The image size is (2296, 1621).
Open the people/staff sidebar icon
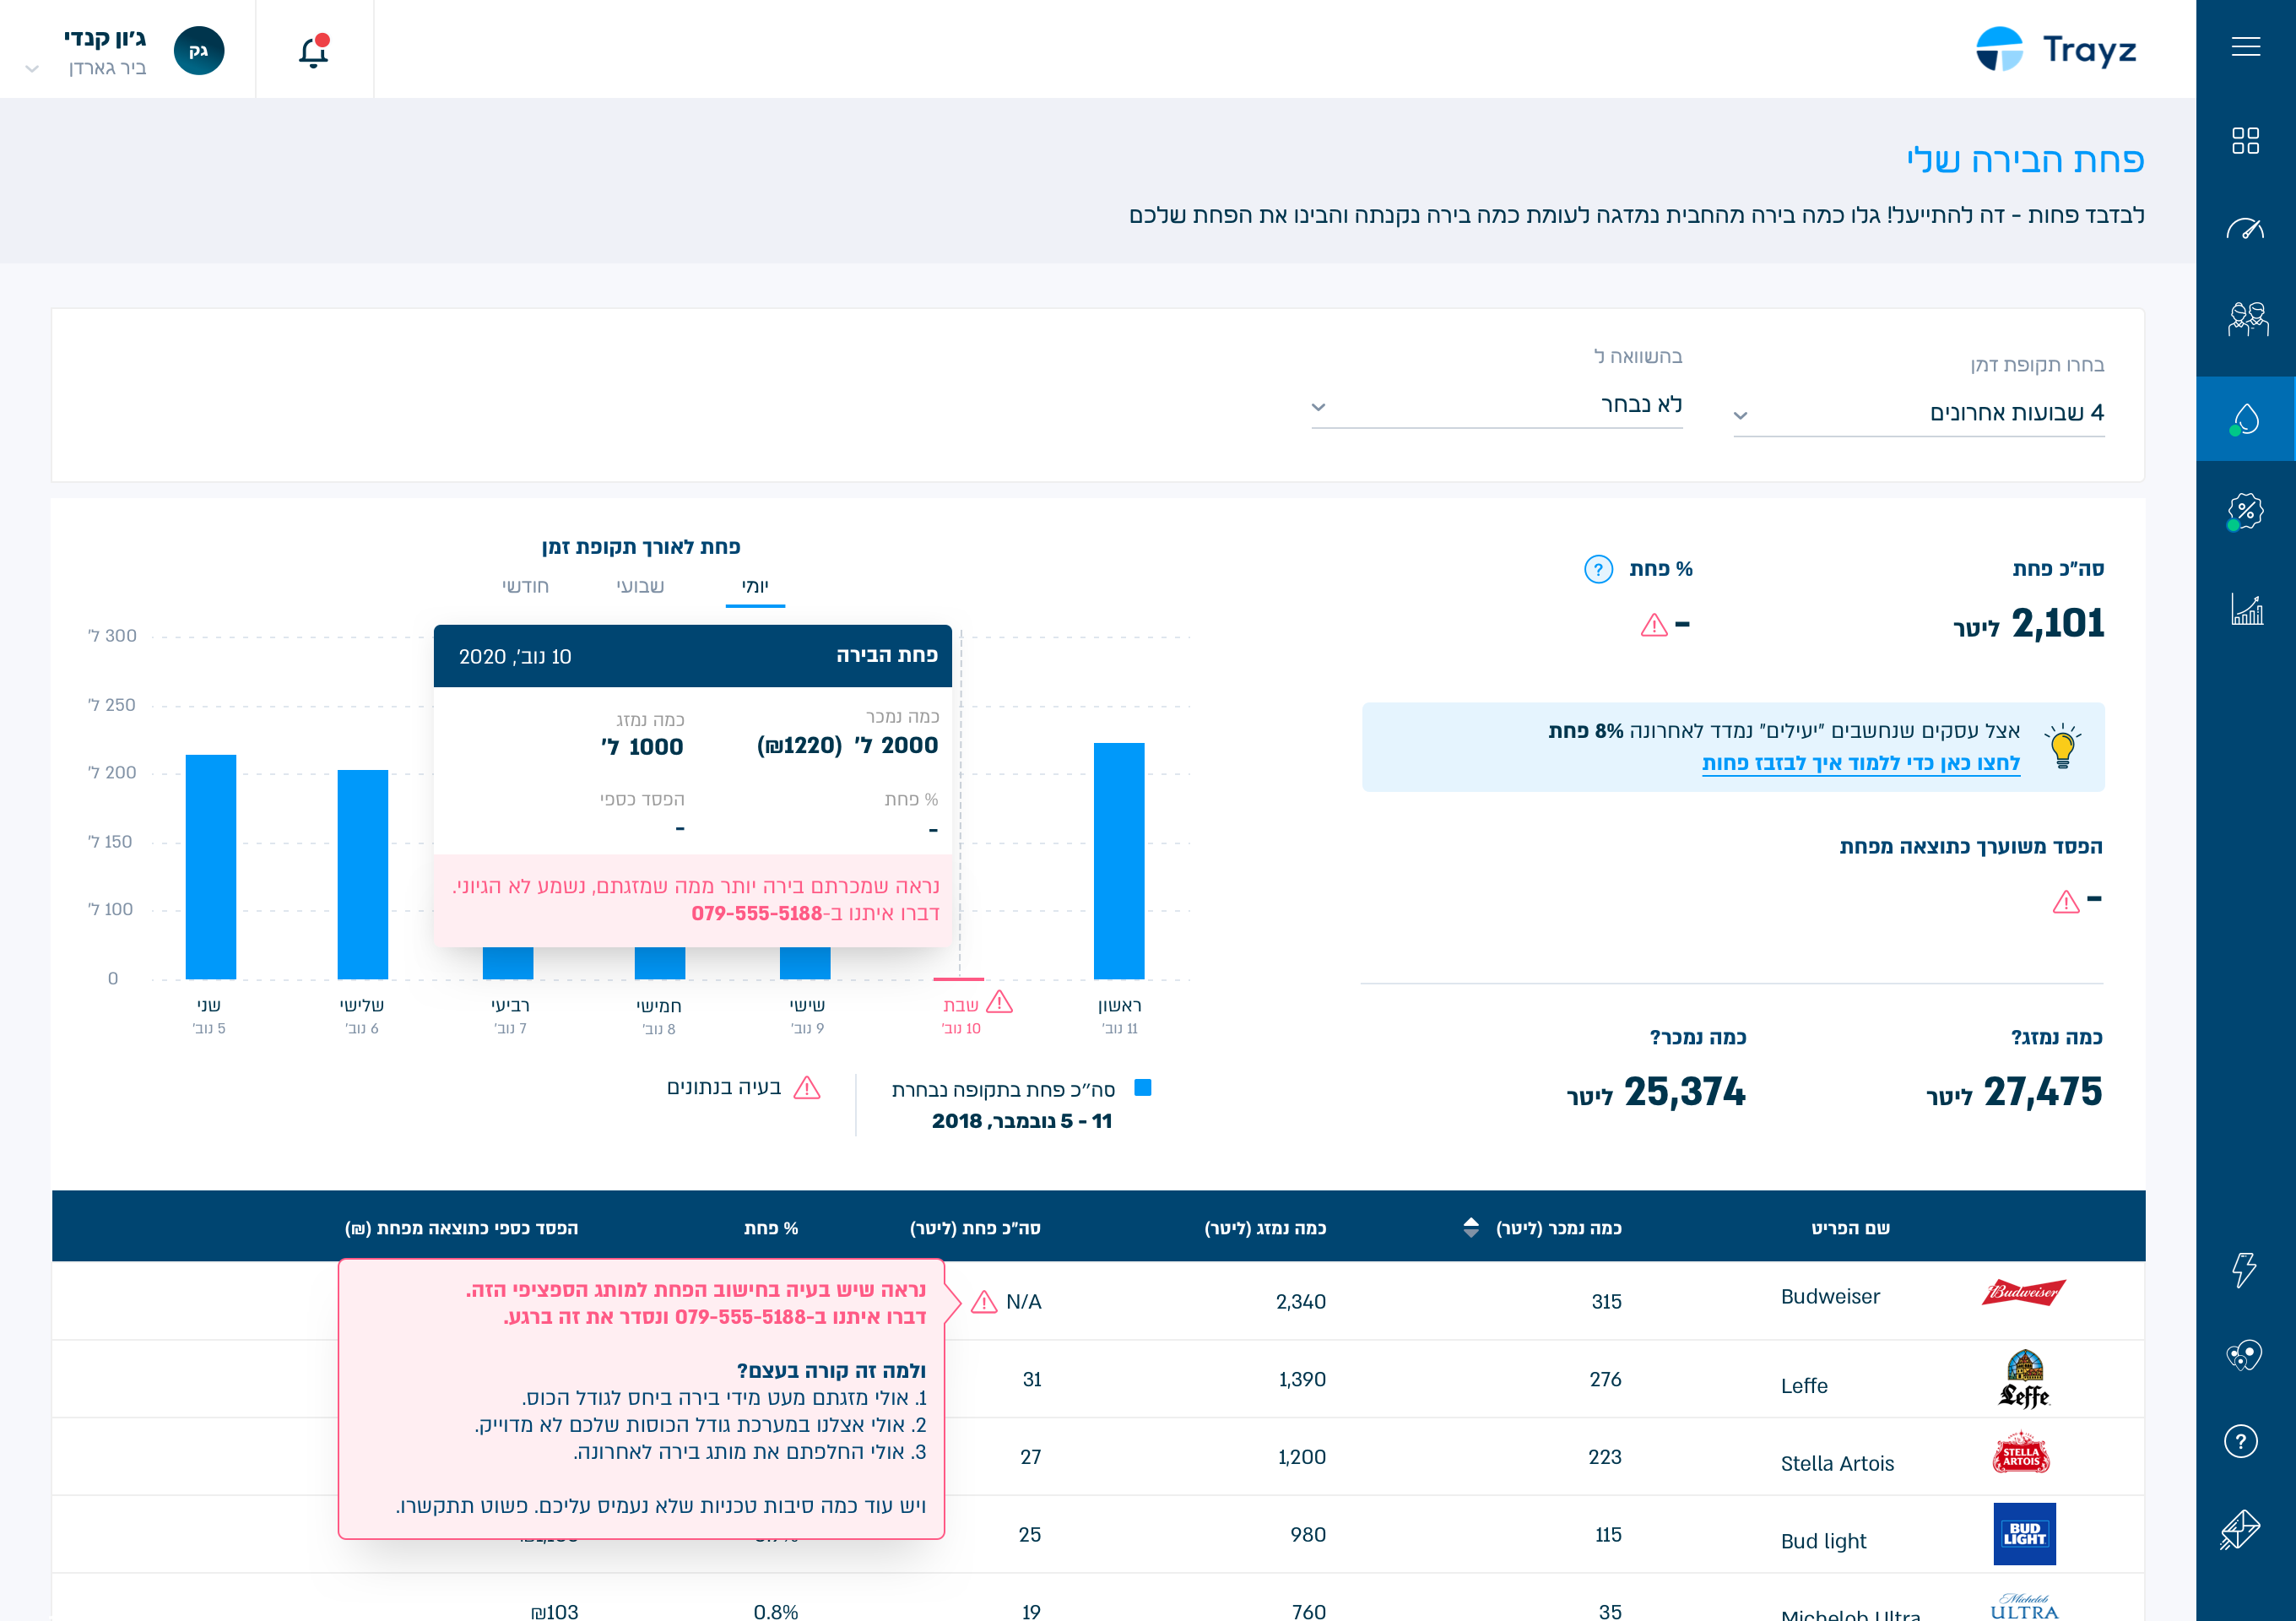(2247, 319)
